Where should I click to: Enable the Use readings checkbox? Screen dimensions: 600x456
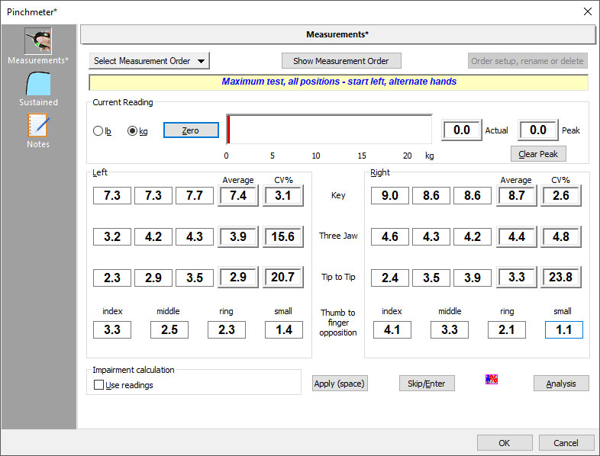pyautogui.click(x=98, y=385)
